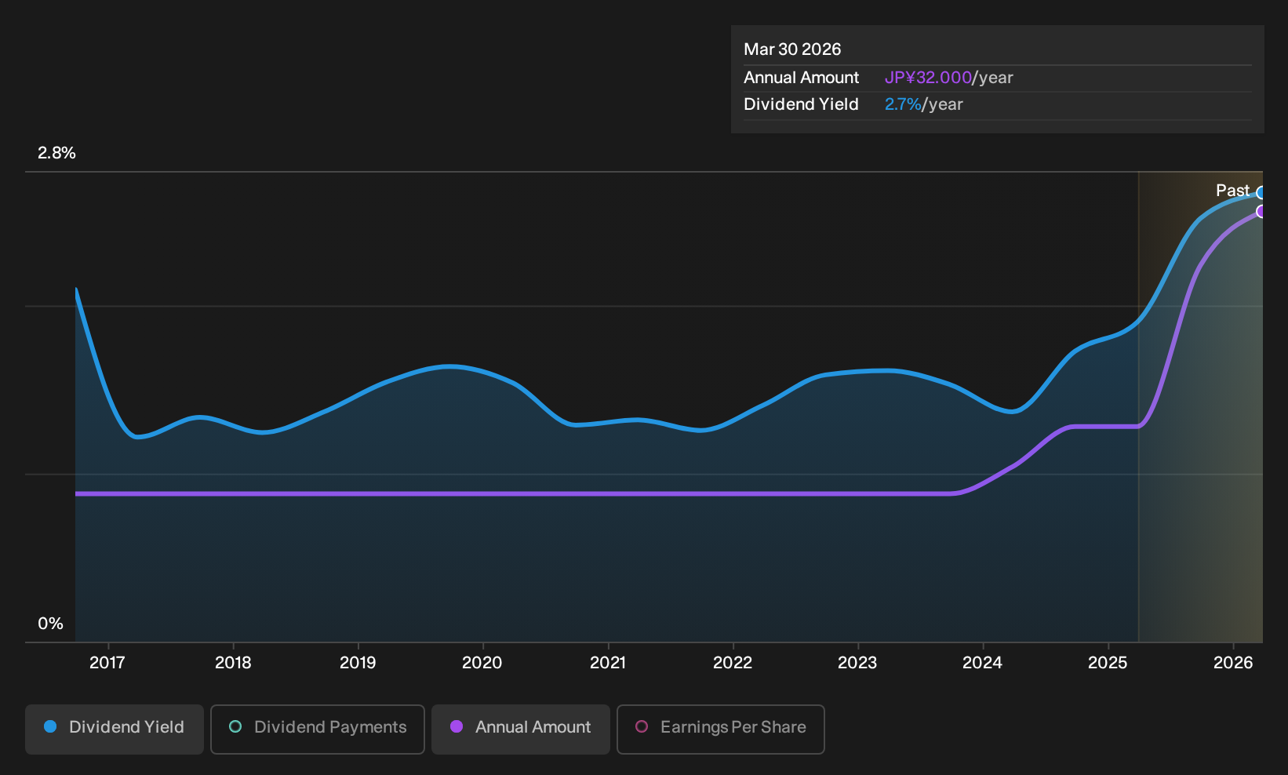Select the purple annual amount endpoint marker
Screen dimensions: 1288x775
coord(1261,212)
